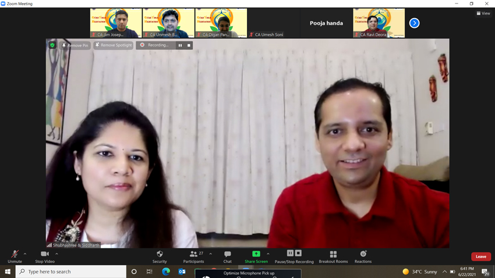
Task: Click the green Share Screen icon
Action: pyautogui.click(x=256, y=254)
